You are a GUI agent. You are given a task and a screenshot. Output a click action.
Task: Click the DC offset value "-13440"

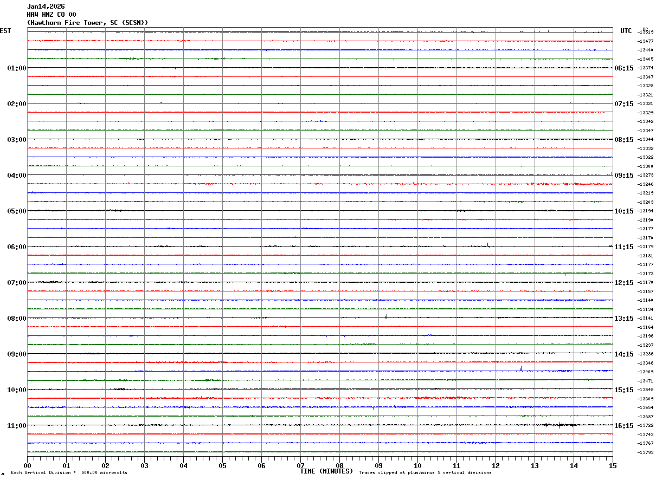click(646, 50)
